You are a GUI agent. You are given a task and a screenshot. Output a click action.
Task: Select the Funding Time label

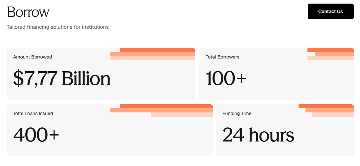point(237,113)
